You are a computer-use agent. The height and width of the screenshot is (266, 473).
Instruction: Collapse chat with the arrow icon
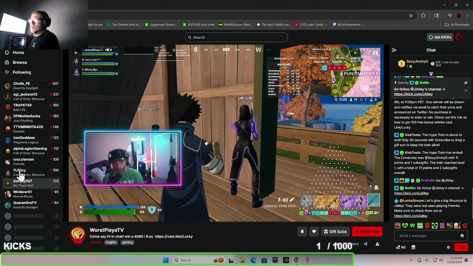tap(394, 50)
